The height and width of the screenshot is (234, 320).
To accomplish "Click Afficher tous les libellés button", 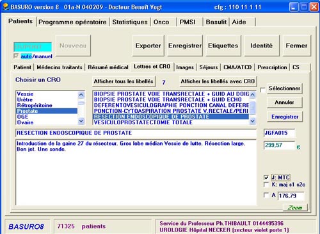I will tap(124, 81).
